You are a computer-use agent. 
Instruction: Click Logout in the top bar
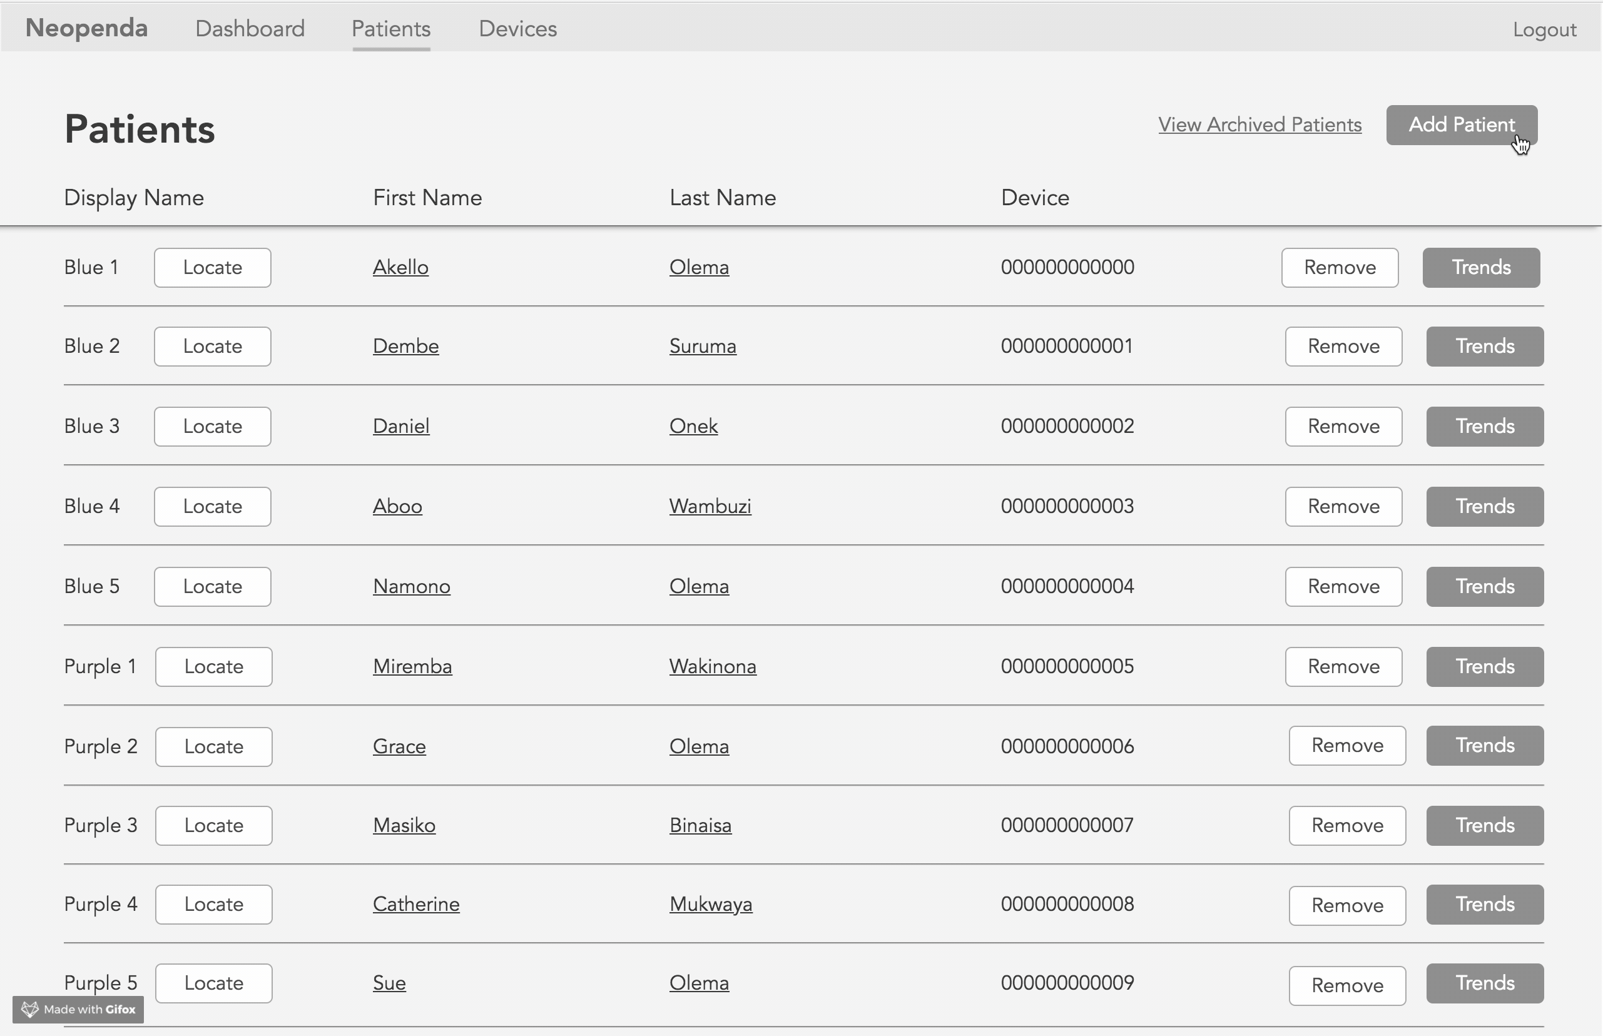click(1544, 29)
